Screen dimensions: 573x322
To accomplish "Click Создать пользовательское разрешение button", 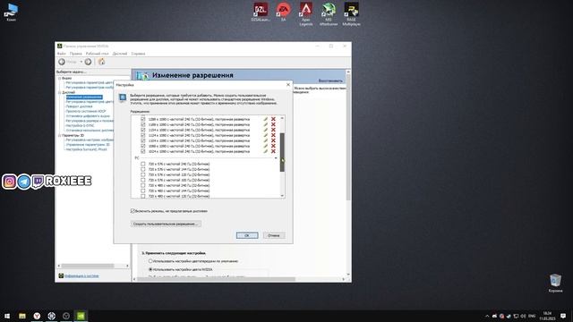I will click(166, 224).
